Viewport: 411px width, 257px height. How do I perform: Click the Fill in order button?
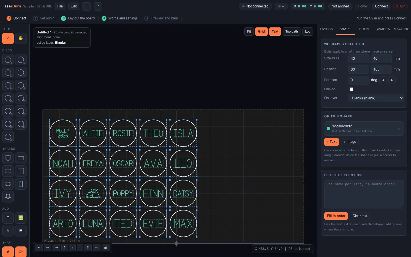coord(336,216)
